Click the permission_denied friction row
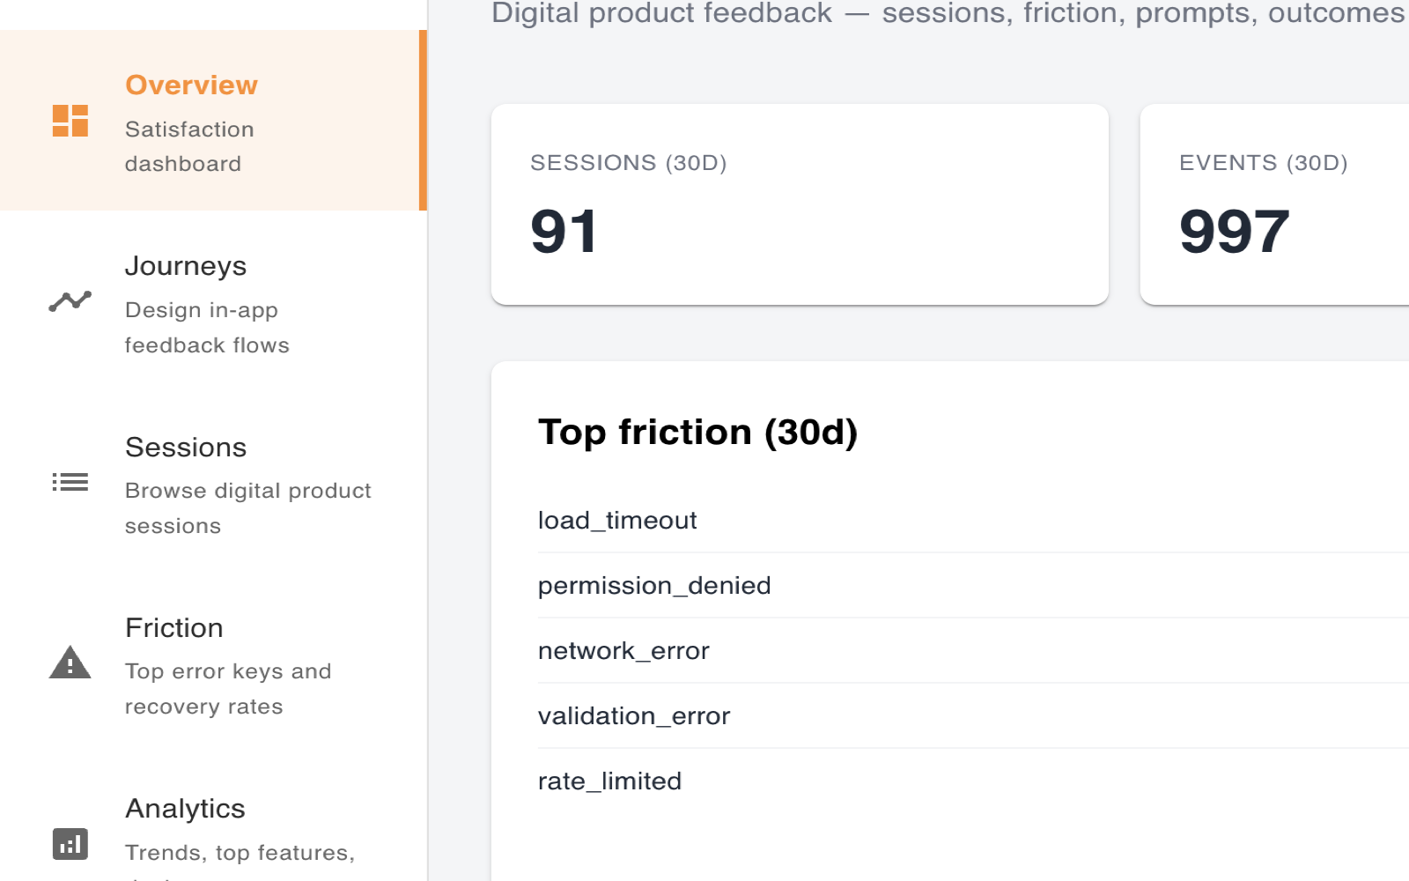Image resolution: width=1409 pixels, height=881 pixels. click(973, 586)
